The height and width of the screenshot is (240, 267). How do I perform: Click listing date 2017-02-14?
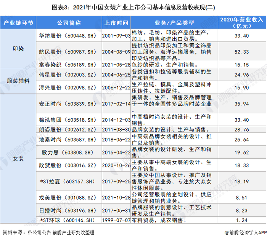[116, 104]
